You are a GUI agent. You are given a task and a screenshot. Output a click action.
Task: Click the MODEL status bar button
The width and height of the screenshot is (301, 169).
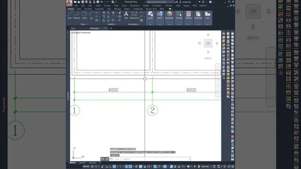tap(86, 167)
